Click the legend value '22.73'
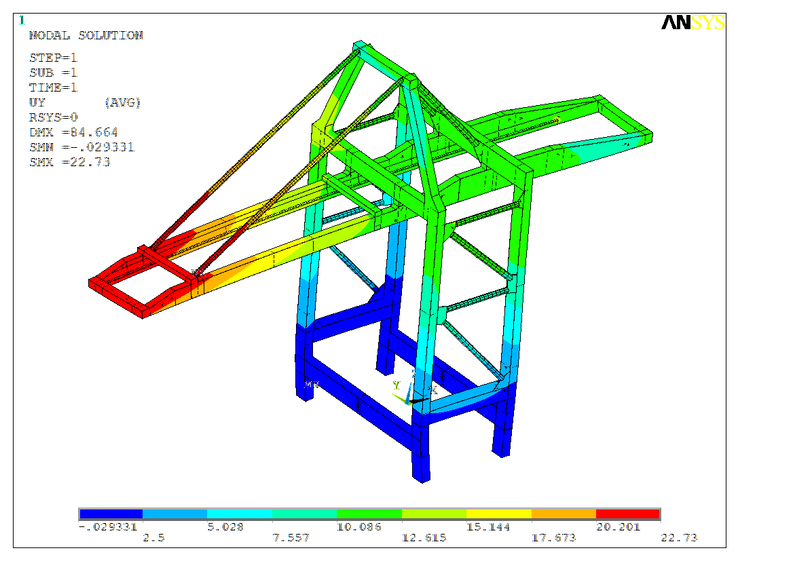This screenshot has width=793, height=561. 679,538
